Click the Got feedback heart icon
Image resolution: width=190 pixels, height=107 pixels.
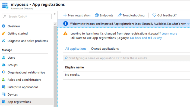click(154, 15)
